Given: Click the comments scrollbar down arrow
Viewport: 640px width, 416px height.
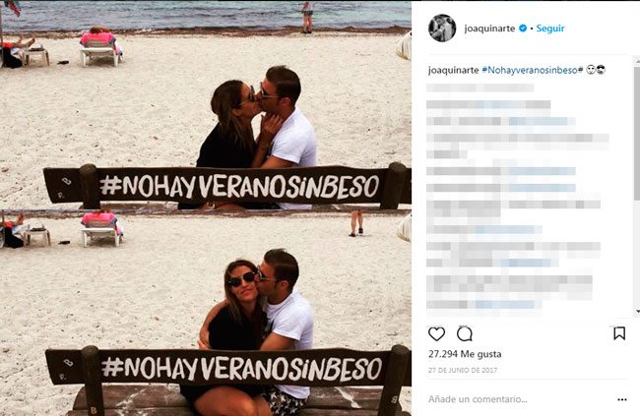Looking at the screenshot, I should tap(637, 312).
